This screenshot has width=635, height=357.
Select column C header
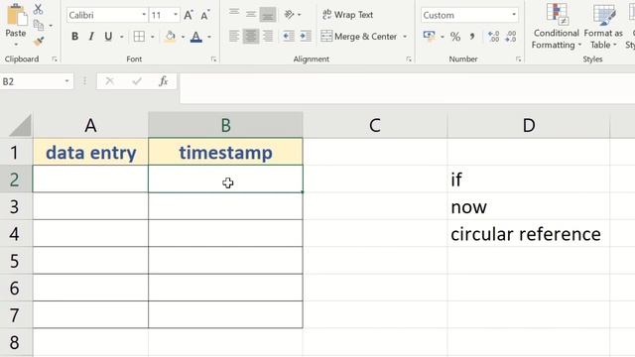point(375,126)
